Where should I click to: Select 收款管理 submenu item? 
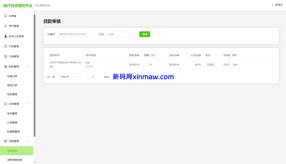click(16, 94)
